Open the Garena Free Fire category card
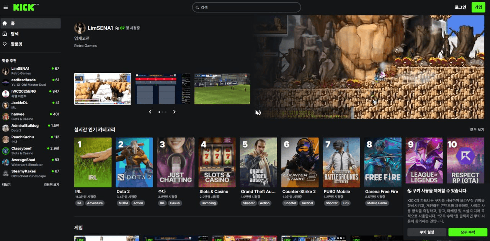 click(383, 162)
